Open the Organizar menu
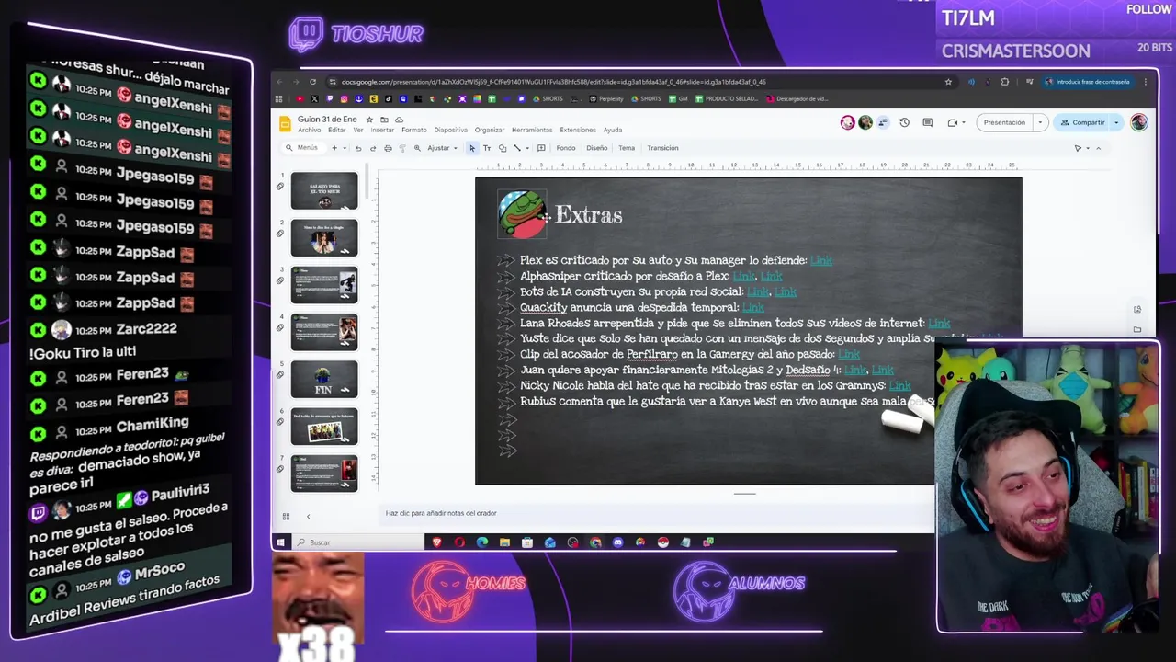Image resolution: width=1176 pixels, height=662 pixels. point(490,130)
